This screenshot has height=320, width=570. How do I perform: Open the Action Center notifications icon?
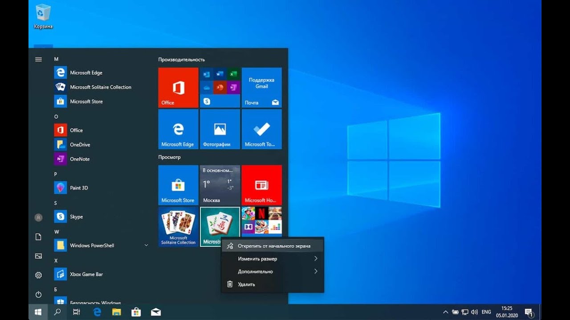[x=529, y=312]
